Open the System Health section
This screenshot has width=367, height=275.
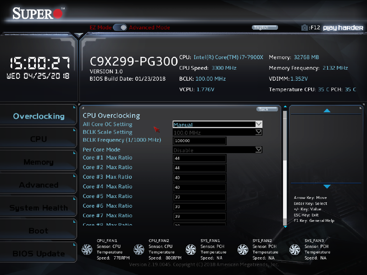tap(39, 207)
